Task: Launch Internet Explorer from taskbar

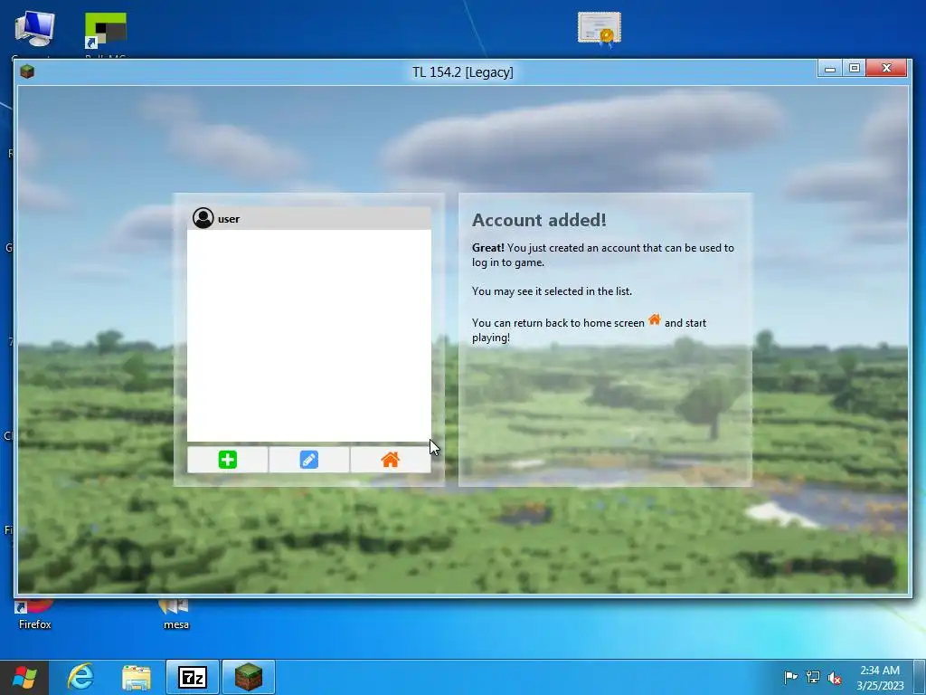Action: 80,677
